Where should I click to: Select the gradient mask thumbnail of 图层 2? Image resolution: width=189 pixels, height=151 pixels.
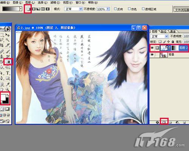[175, 48]
